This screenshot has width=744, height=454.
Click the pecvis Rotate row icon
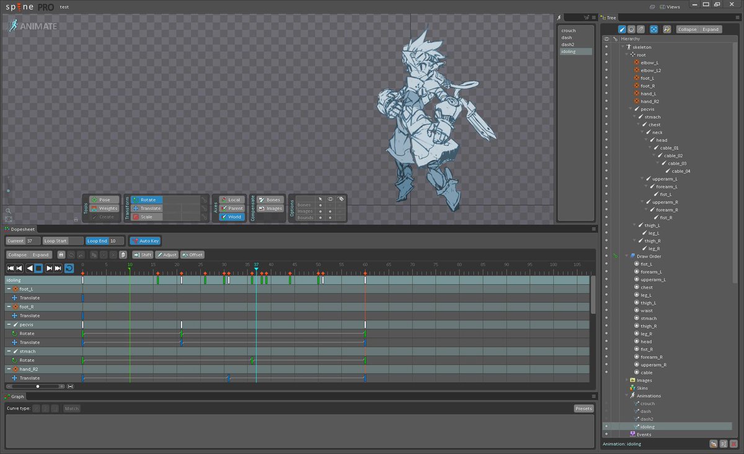14,333
